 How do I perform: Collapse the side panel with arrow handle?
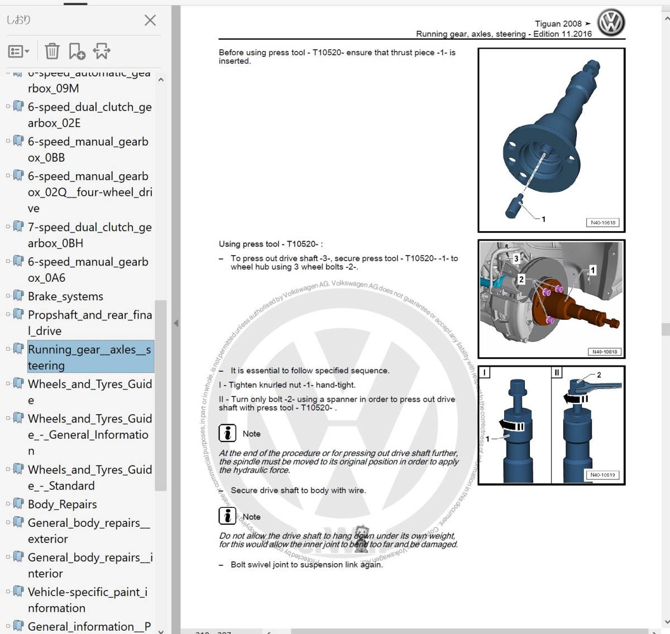point(176,323)
